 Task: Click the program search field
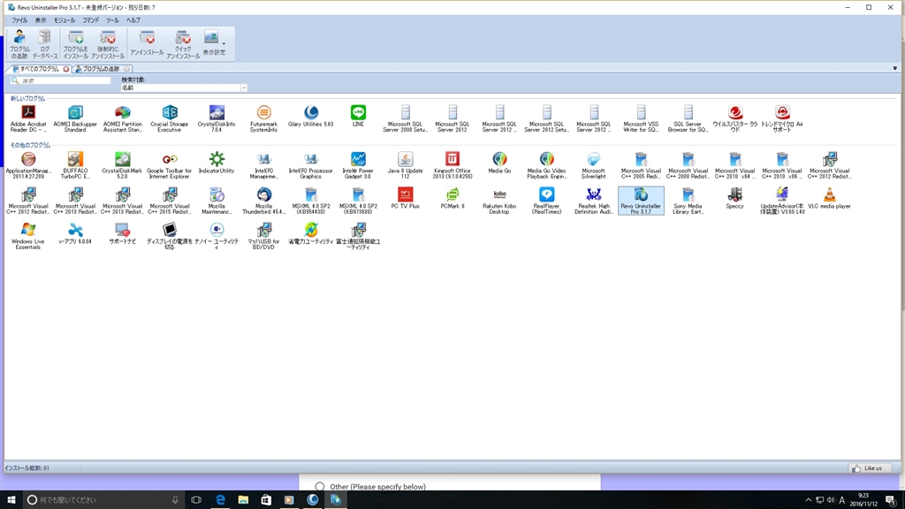(x=61, y=80)
